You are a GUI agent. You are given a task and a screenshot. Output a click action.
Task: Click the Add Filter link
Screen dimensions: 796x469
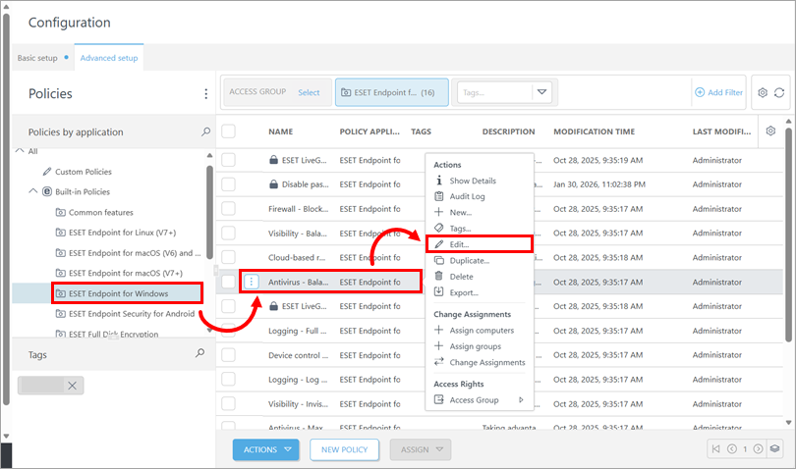tap(720, 92)
